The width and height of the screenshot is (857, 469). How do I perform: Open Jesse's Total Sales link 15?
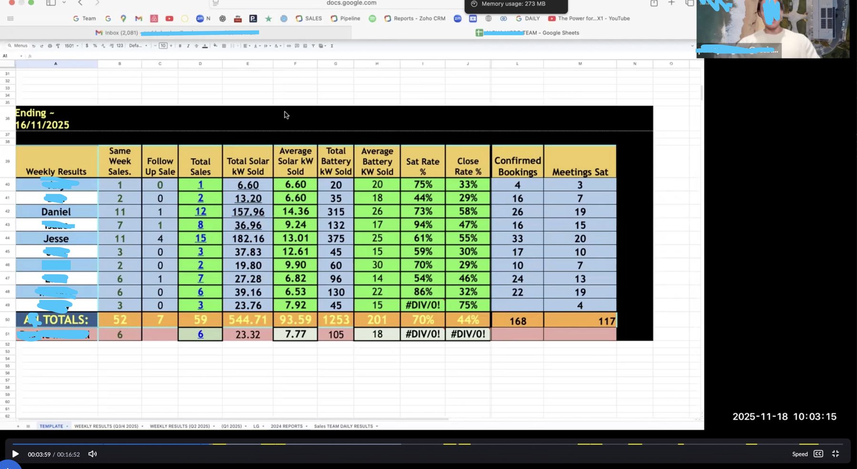[200, 238]
